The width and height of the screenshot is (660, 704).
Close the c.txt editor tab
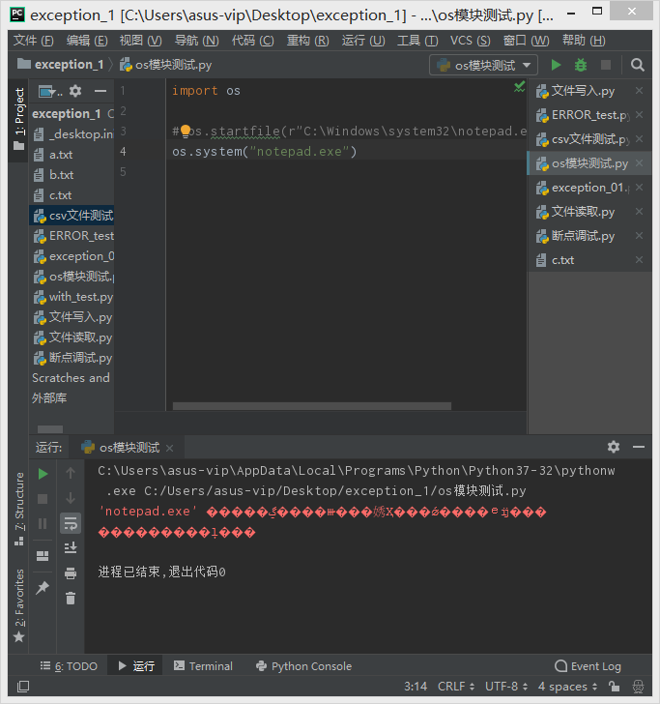pyautogui.click(x=640, y=260)
